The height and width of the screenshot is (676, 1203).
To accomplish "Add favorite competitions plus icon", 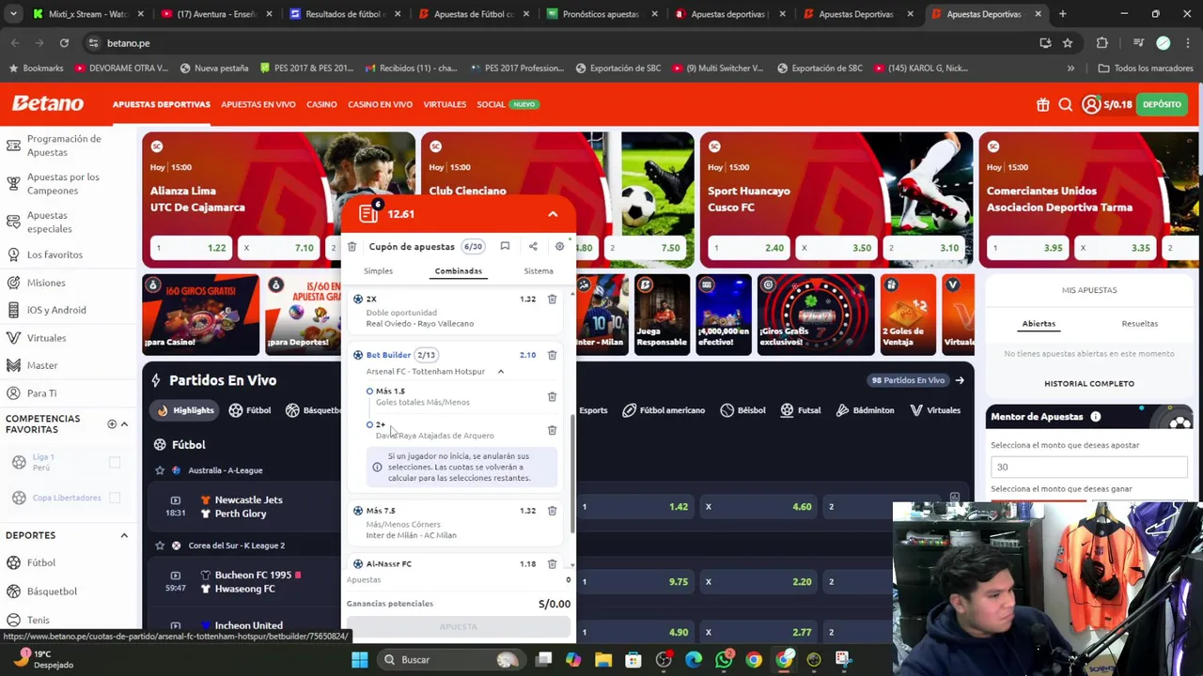I will point(112,424).
